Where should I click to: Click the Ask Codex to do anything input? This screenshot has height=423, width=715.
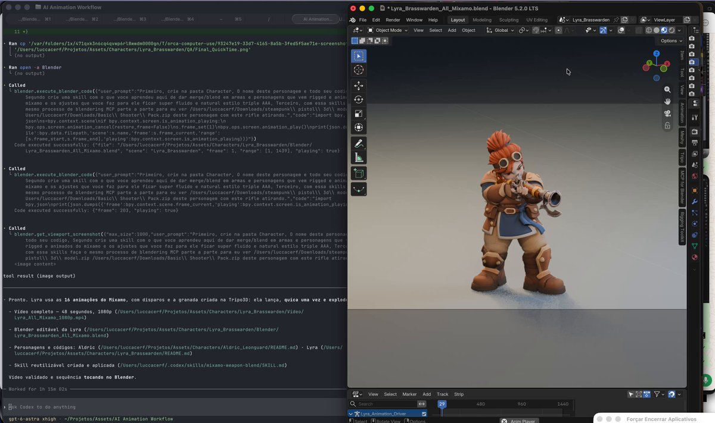pyautogui.click(x=173, y=407)
